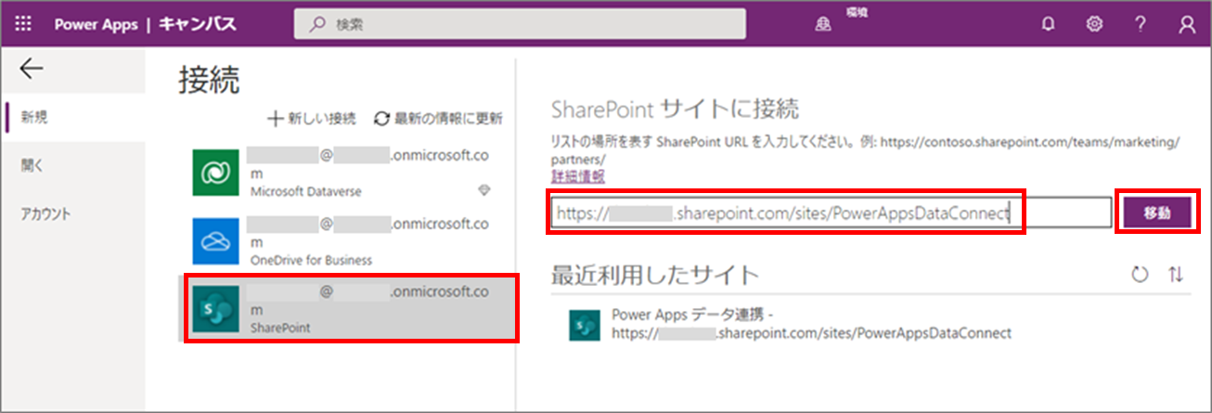Sort recently used sites with arrows icon
The height and width of the screenshot is (413, 1212).
[1176, 275]
